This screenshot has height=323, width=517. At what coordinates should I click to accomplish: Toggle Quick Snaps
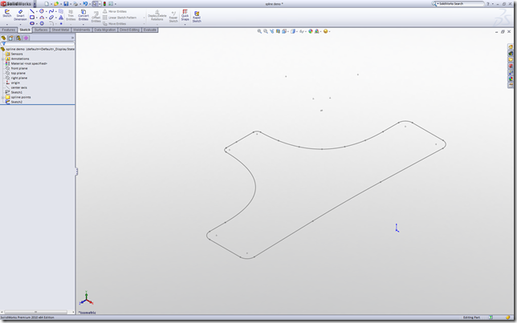[185, 15]
